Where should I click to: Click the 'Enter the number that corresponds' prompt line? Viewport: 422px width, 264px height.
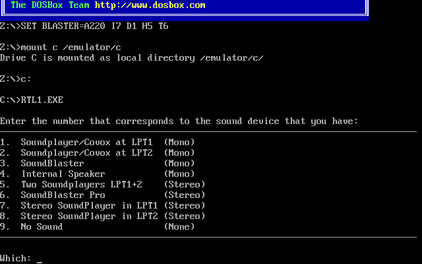point(179,121)
